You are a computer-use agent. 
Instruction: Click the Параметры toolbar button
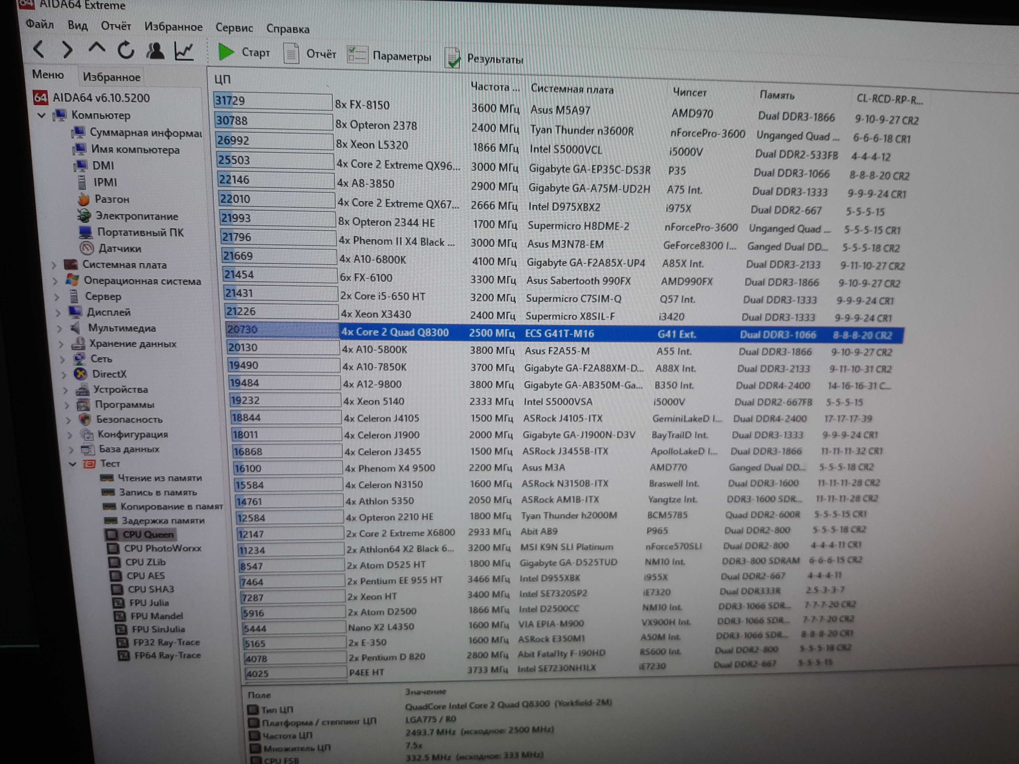point(390,56)
